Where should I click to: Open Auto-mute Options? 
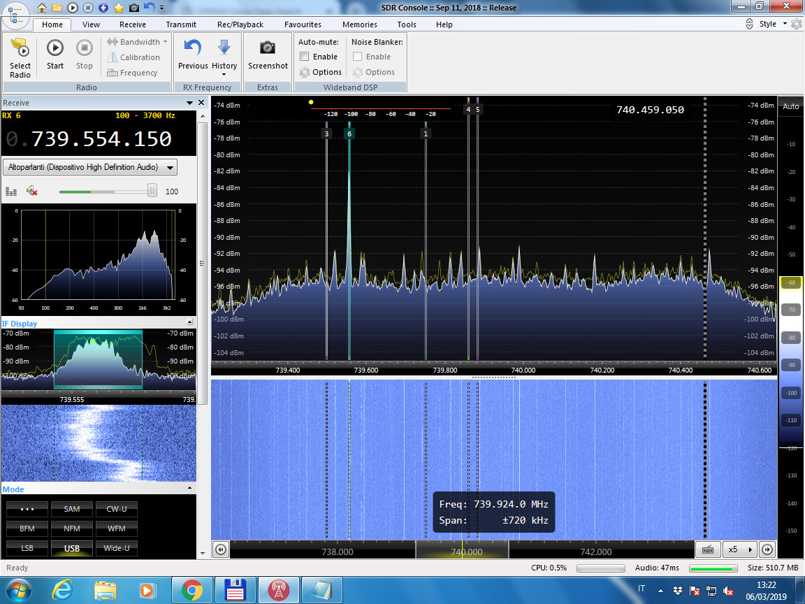[320, 73]
